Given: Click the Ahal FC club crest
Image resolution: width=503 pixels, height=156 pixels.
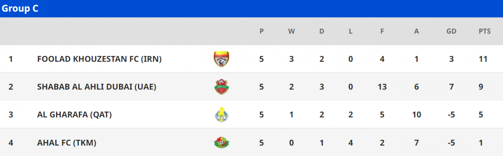Looking at the screenshot, I should pos(221,143).
